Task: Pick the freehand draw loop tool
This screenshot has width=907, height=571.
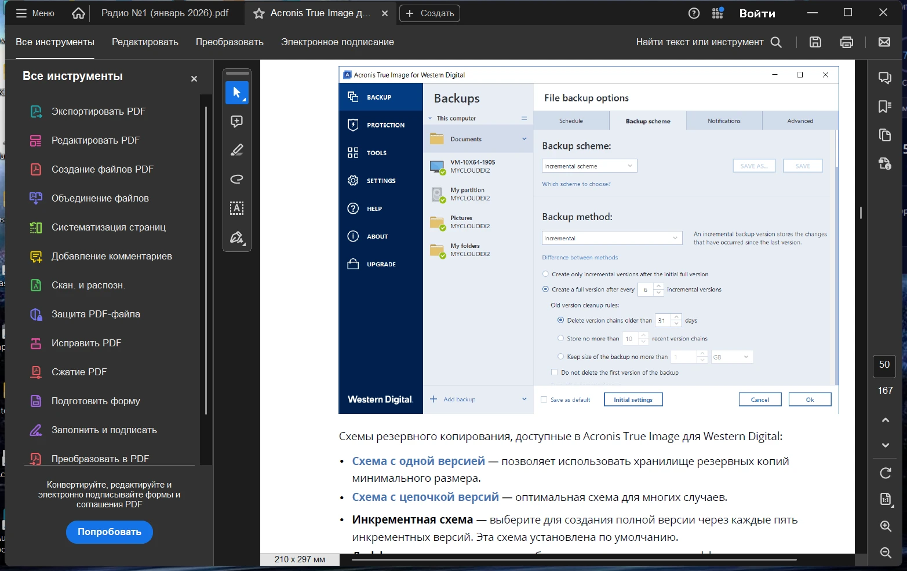Action: click(237, 180)
